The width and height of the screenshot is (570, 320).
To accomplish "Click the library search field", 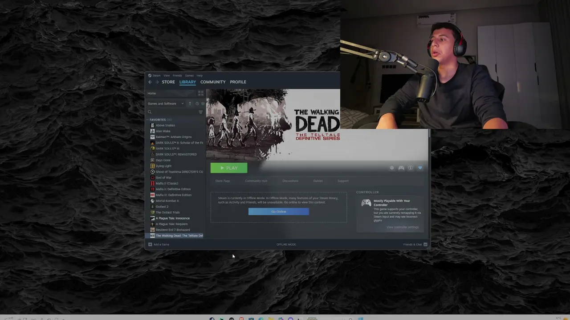I will (x=172, y=112).
